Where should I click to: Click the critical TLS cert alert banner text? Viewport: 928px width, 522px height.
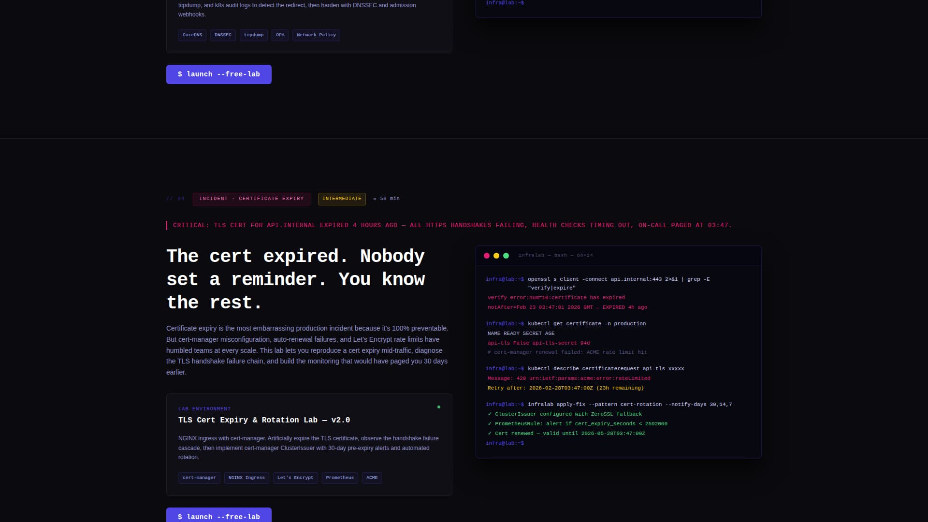point(452,225)
